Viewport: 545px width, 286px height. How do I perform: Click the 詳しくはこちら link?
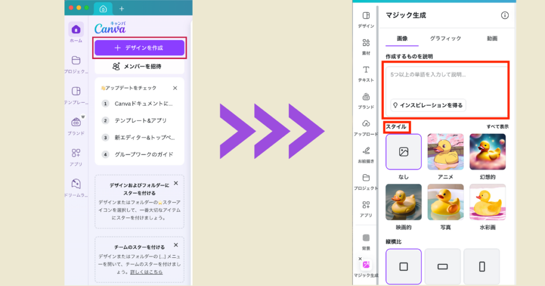click(146, 272)
